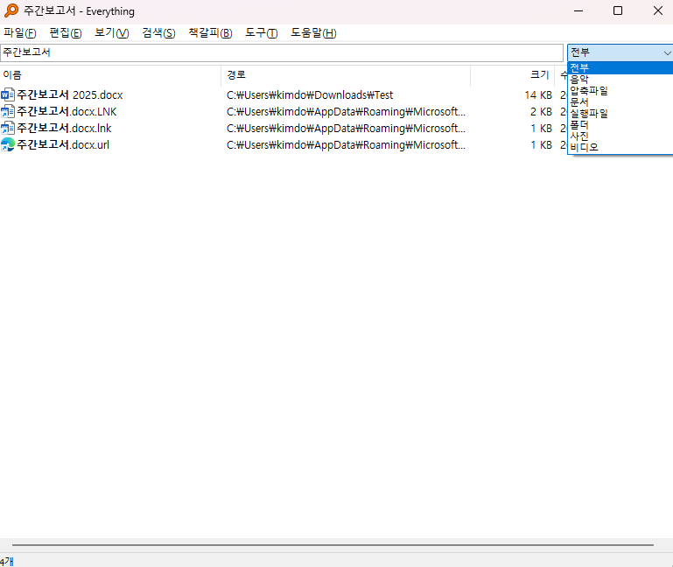
Task: Open the 검색(S) menu
Action: 158,33
